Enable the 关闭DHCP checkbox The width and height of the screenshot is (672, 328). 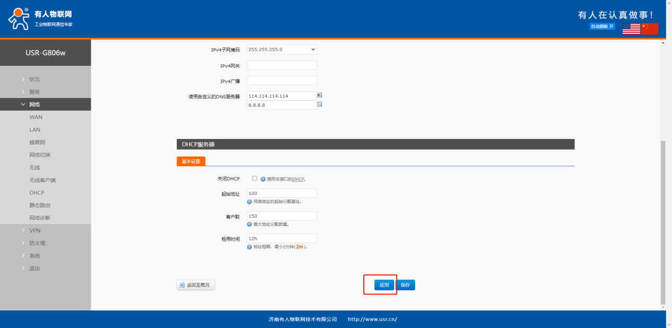click(255, 179)
